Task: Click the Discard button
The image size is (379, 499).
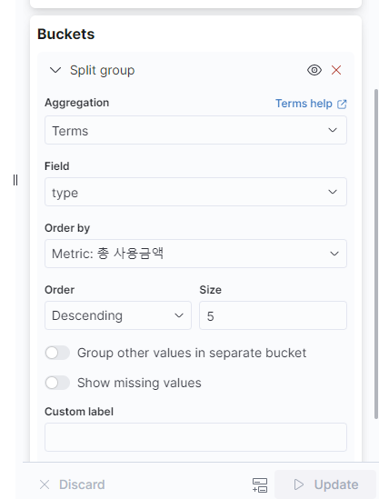Action: [x=72, y=484]
